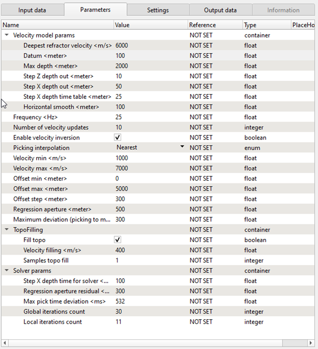
Task: Click the Deepest refractor velocity value field
Action: 149,45
